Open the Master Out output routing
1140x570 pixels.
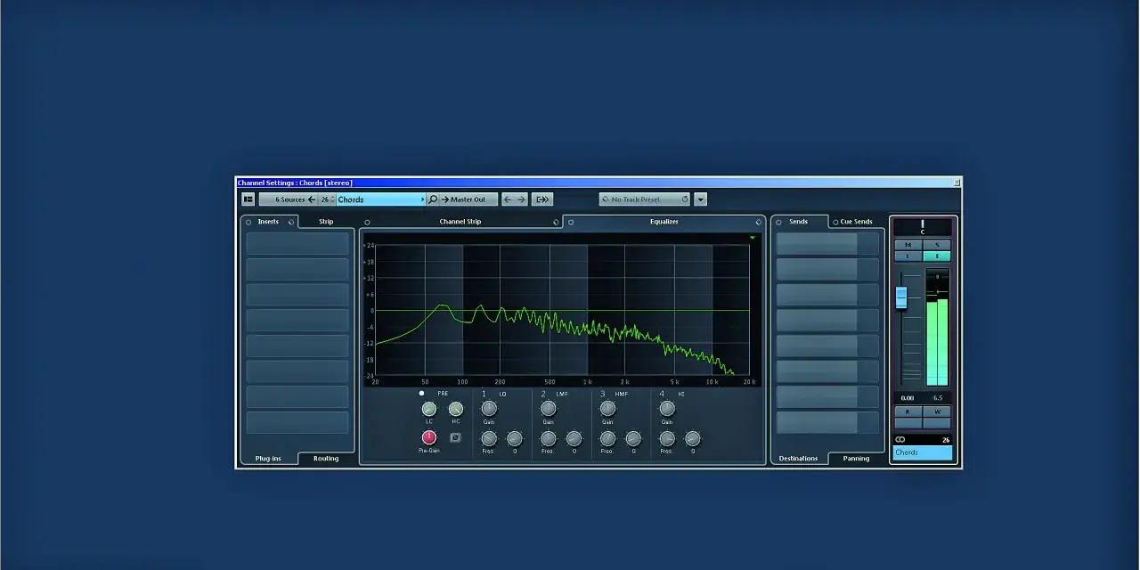(x=468, y=199)
